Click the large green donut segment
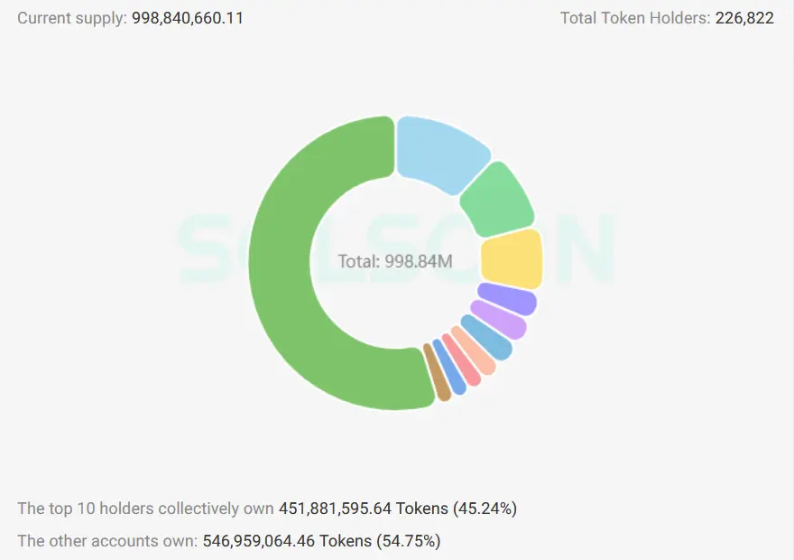The image size is (794, 560). tap(280, 264)
